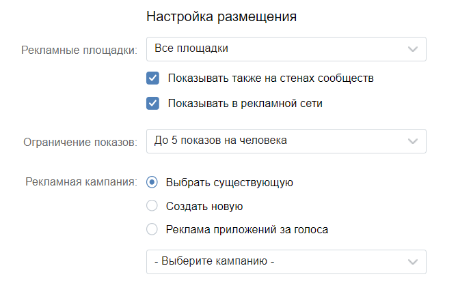The image size is (458, 281).
Task: Click chevron arrow in Выберите кампанию field
Action: 413,262
